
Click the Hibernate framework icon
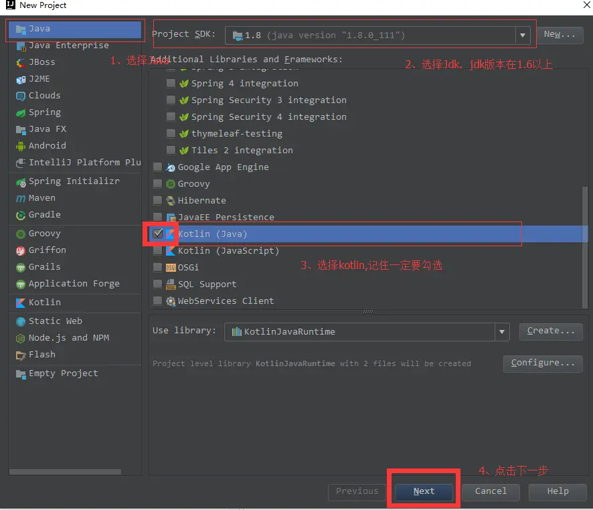coord(171,201)
